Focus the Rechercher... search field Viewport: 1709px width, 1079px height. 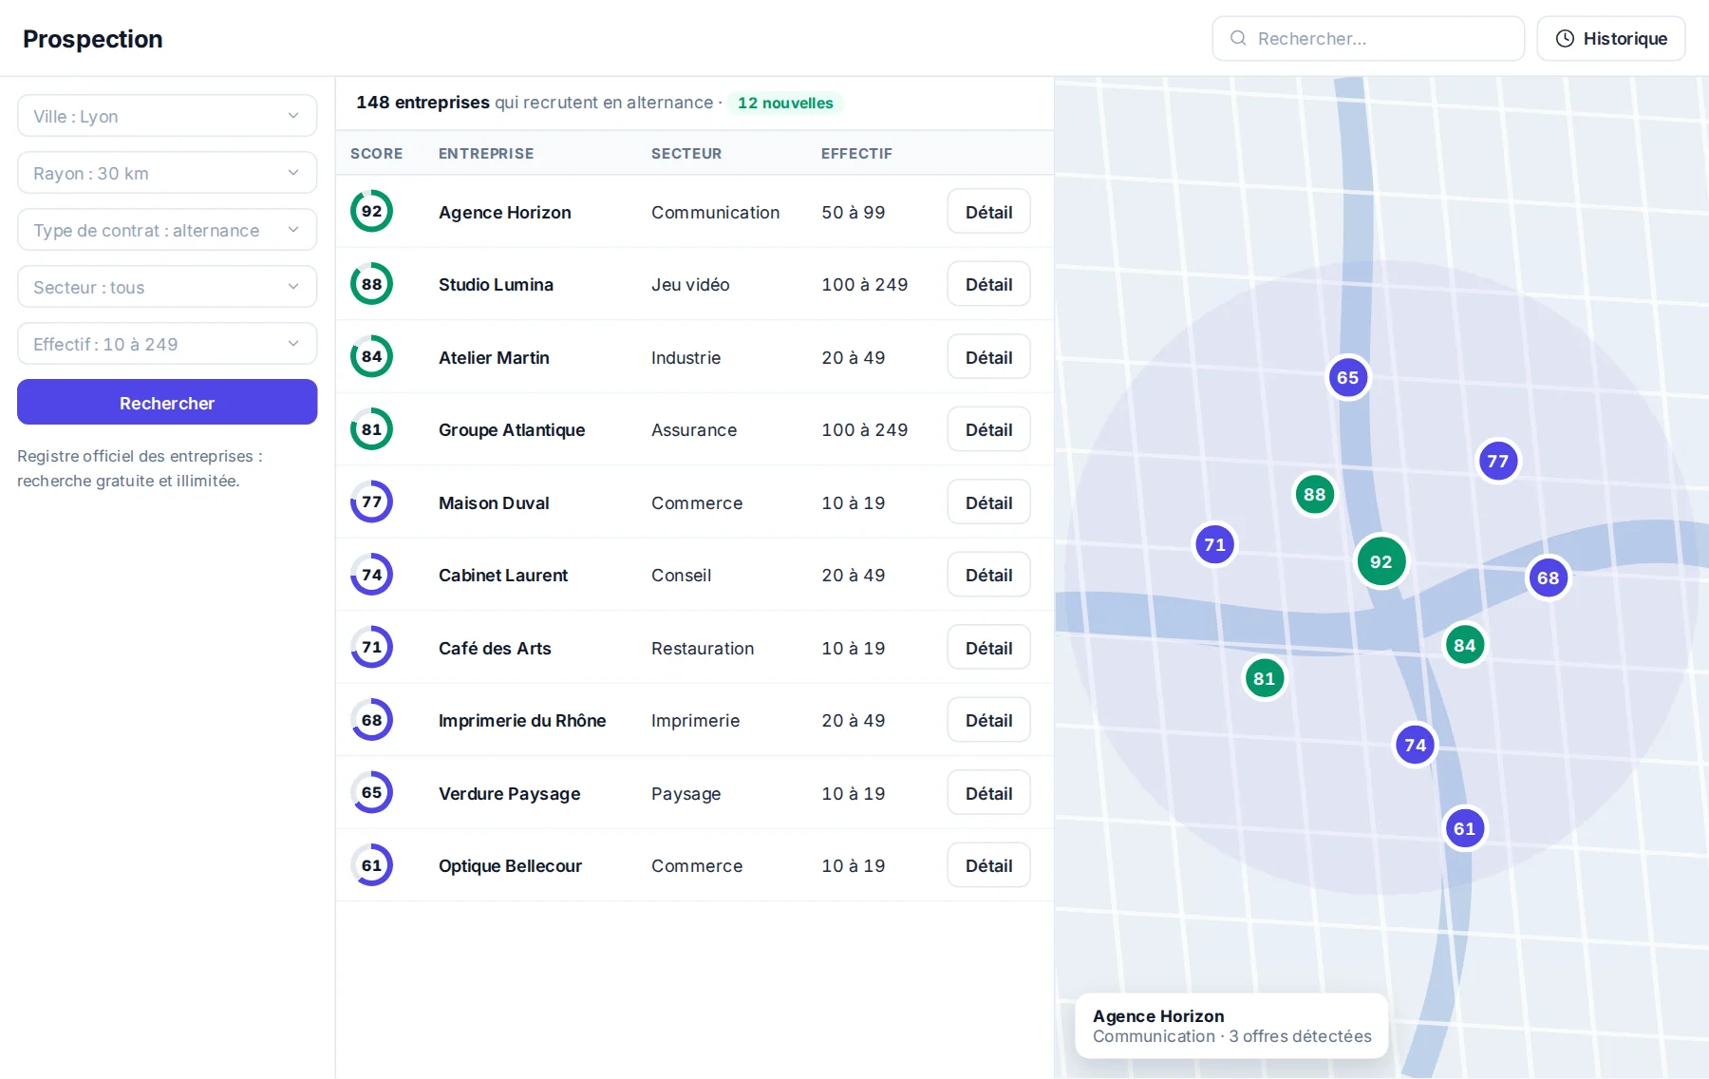click(x=1368, y=38)
